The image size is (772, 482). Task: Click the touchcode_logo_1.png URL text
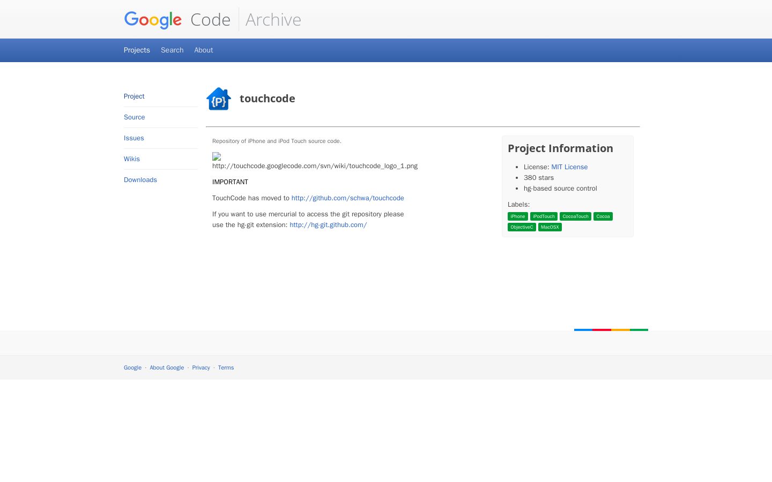point(315,166)
